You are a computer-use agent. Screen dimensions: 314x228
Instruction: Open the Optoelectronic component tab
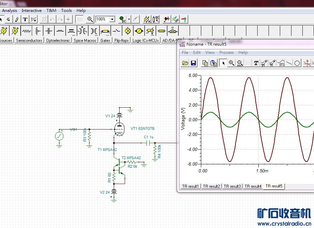58,40
